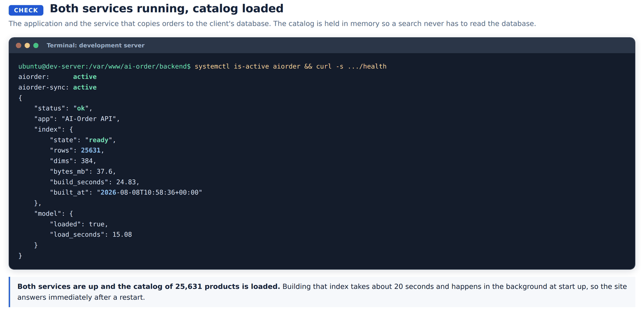Click the built_at timestamp value
Image resolution: width=644 pixels, height=311 pixels.
pos(149,192)
